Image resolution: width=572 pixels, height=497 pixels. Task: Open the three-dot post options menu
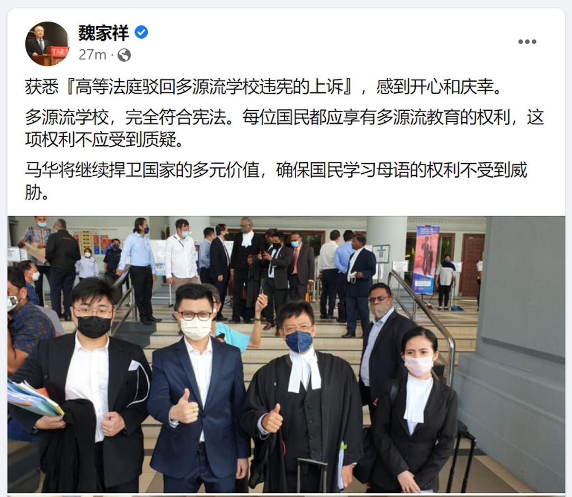click(x=527, y=42)
